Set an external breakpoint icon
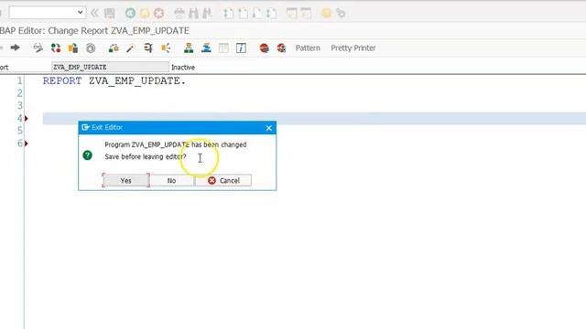The image size is (586, 329). tap(281, 48)
